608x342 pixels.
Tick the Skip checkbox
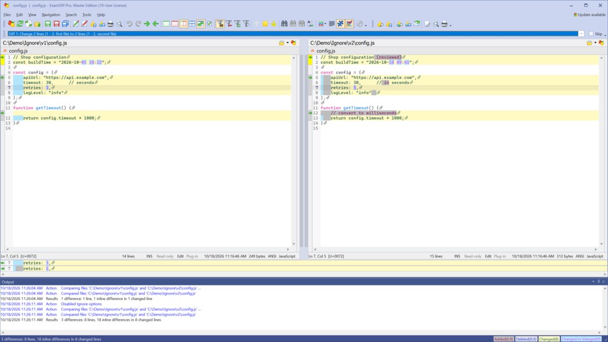click(591, 33)
